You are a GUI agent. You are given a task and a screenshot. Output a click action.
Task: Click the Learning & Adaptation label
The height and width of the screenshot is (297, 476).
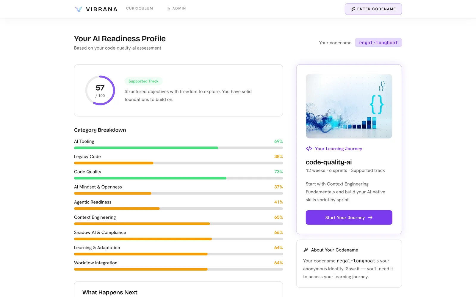pos(97,248)
